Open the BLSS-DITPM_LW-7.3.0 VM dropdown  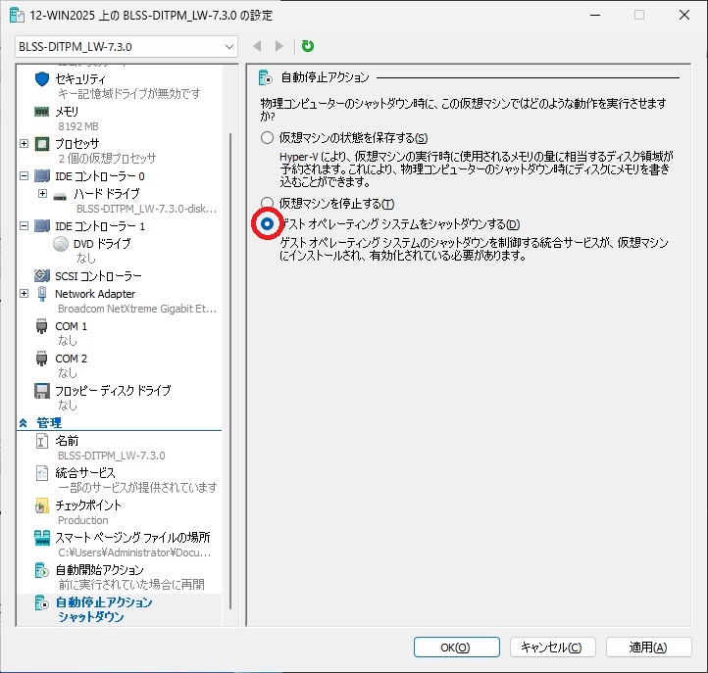point(126,46)
